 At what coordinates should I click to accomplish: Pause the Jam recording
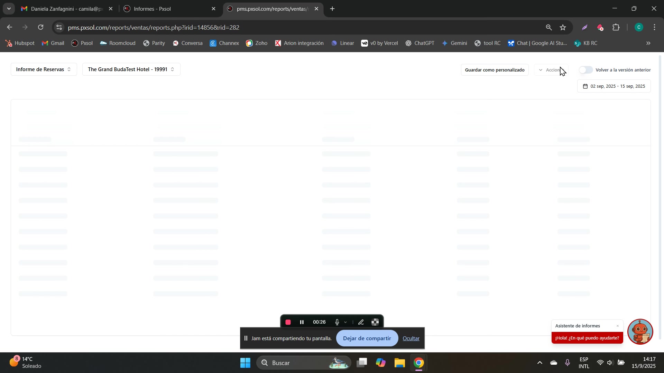(302, 322)
